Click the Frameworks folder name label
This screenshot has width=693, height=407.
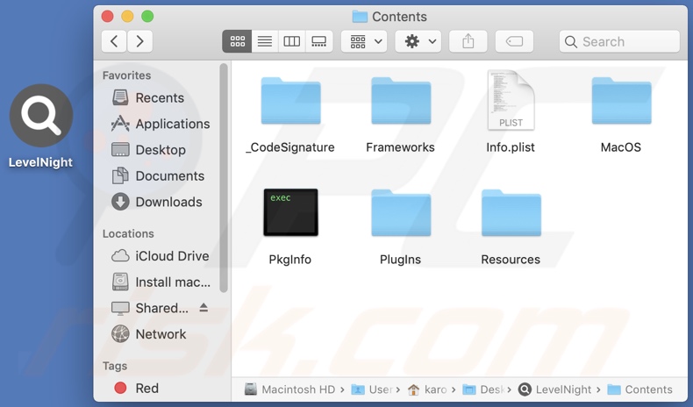click(400, 147)
